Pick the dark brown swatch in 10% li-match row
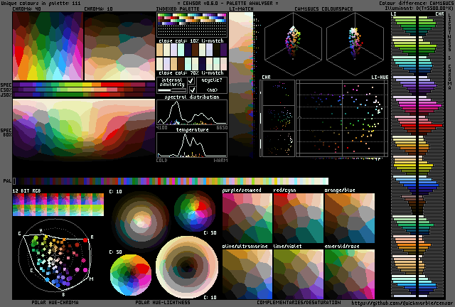 (x=195, y=50)
